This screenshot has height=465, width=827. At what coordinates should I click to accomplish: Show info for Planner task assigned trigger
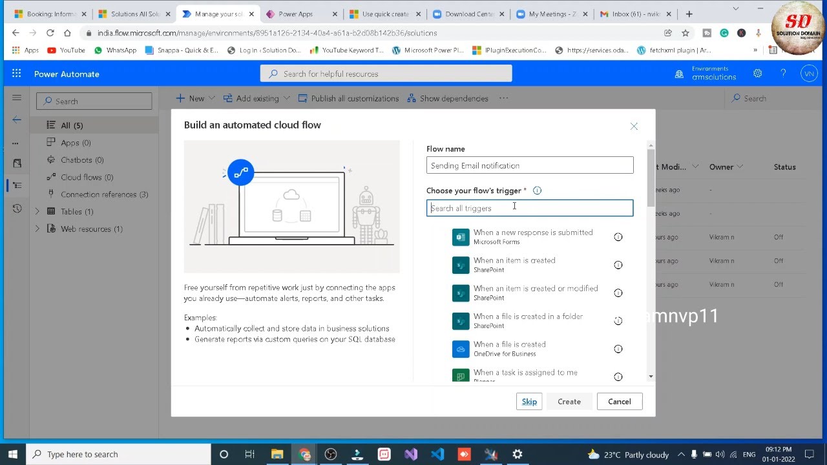618,377
